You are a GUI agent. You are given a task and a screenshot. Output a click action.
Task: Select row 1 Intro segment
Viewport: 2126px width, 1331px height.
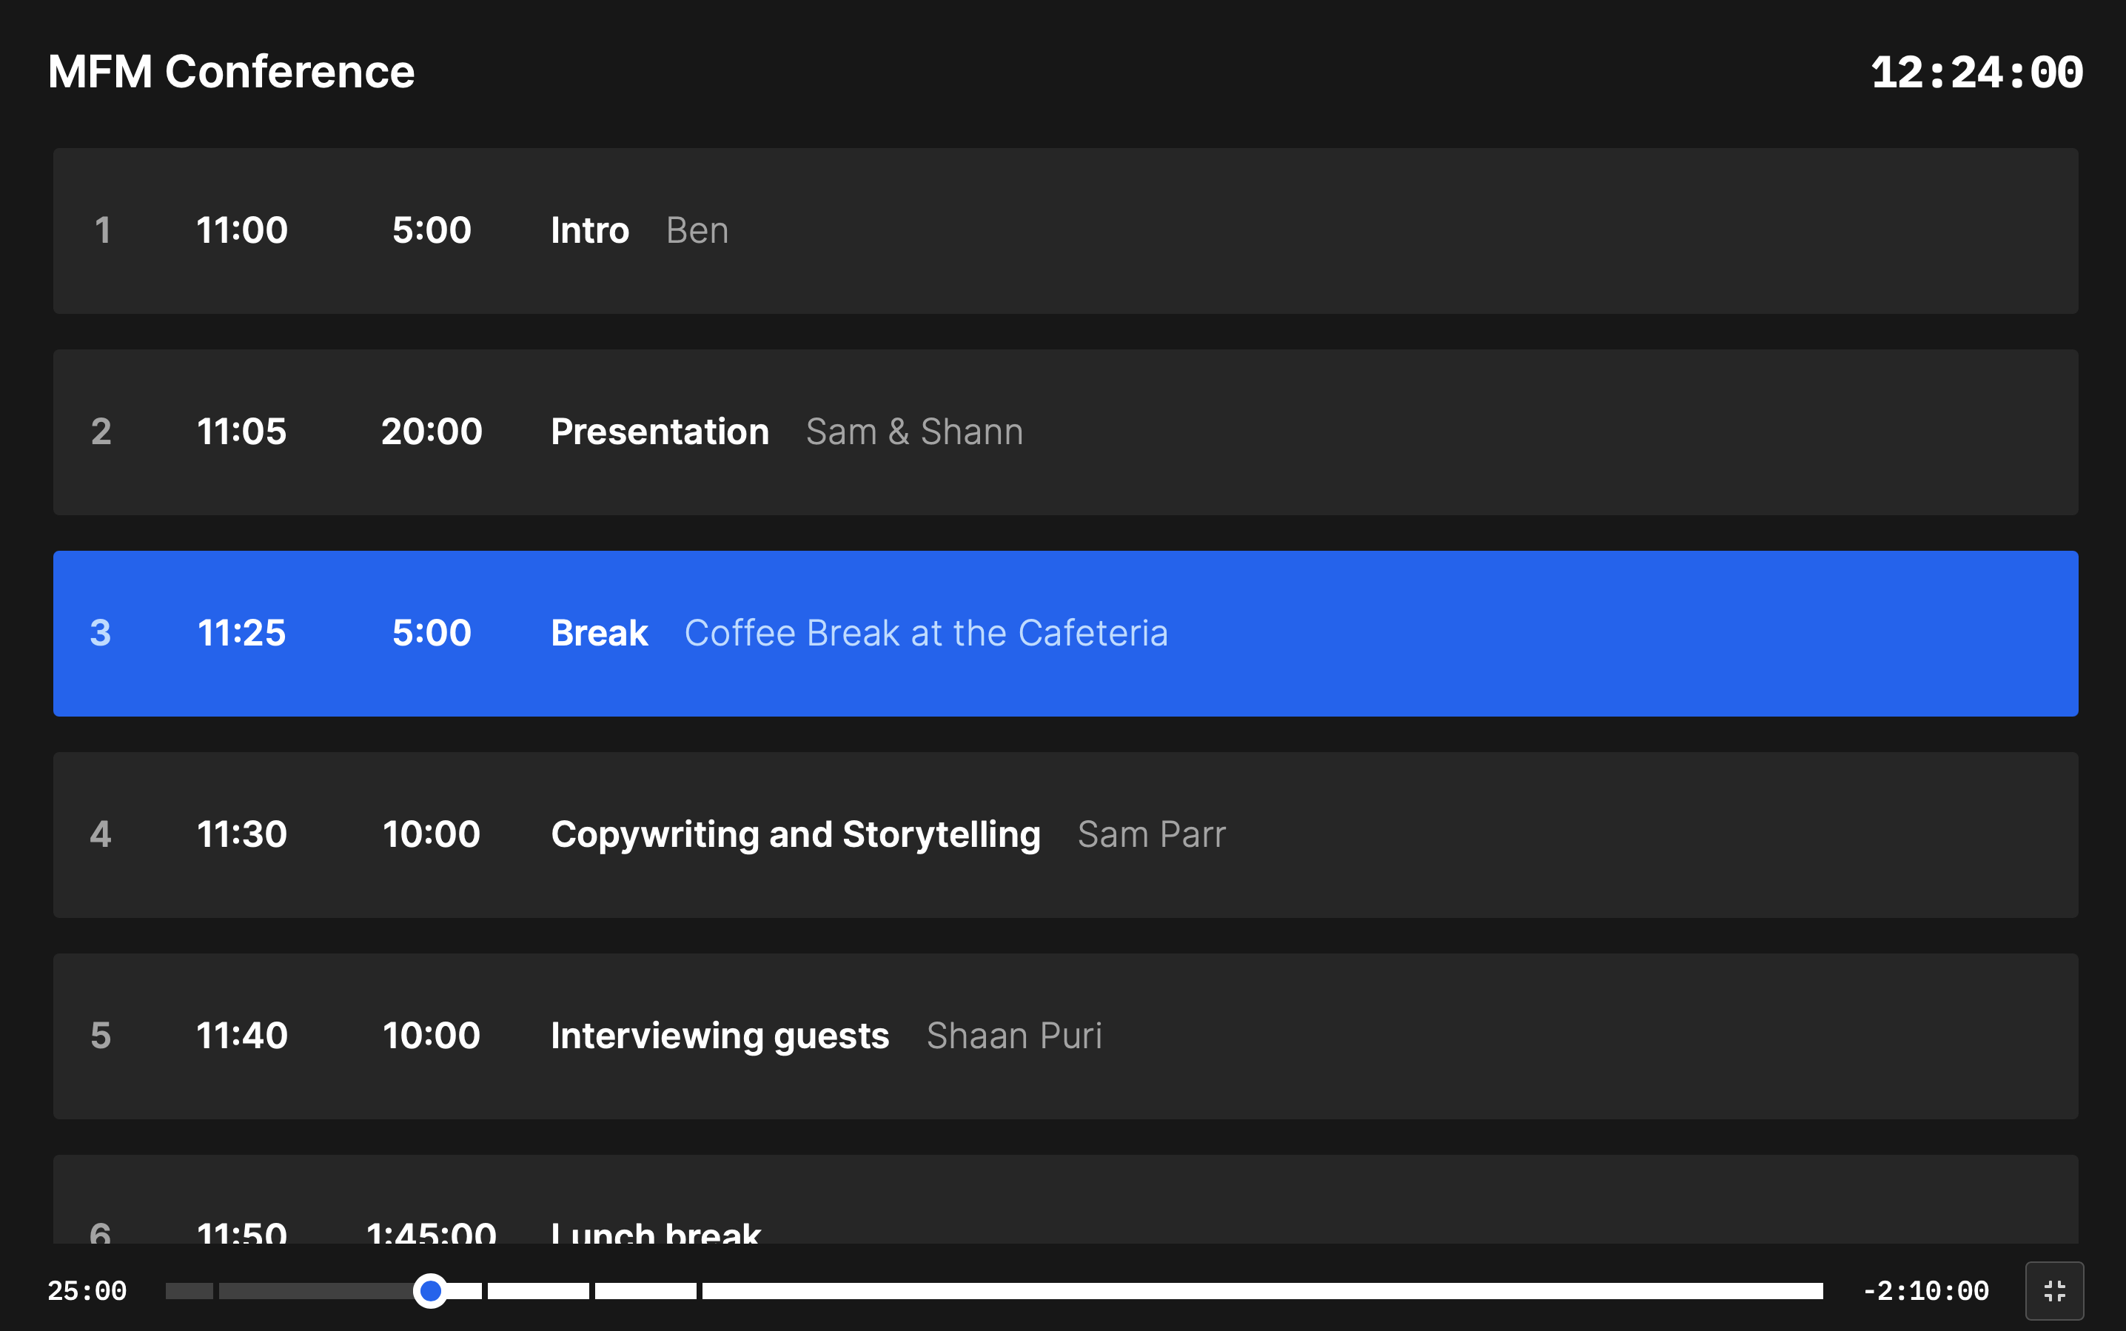pyautogui.click(x=1064, y=230)
